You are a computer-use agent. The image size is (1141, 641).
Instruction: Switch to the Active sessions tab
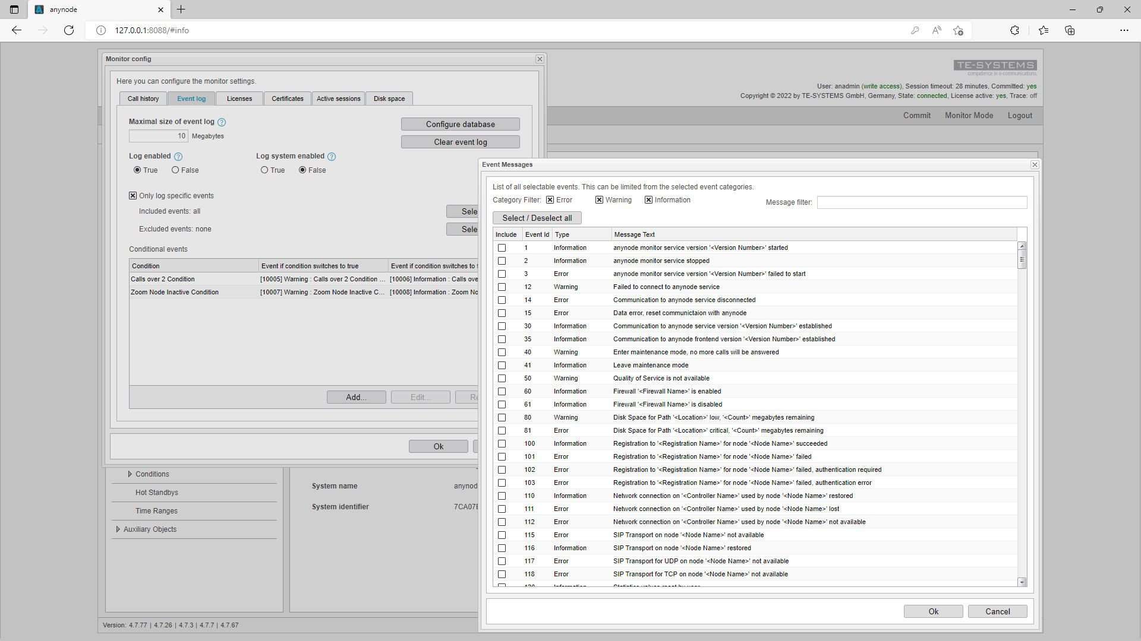tap(339, 99)
